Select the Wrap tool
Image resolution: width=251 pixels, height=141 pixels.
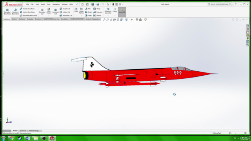(x=97, y=9)
